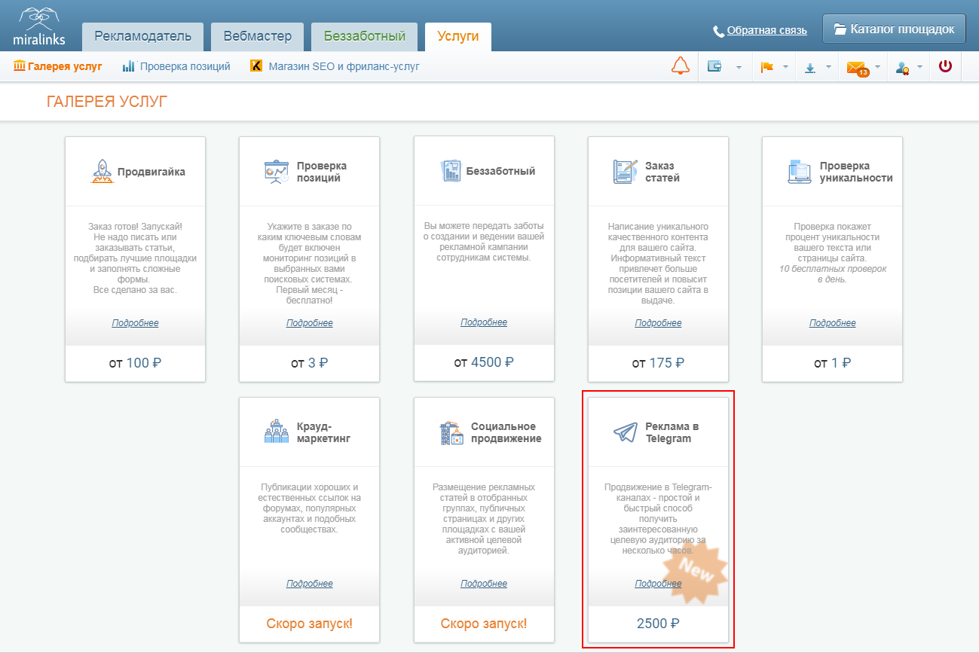This screenshot has height=653, width=979.
Task: Click the Реклама в Telegram card title
Action: point(672,432)
